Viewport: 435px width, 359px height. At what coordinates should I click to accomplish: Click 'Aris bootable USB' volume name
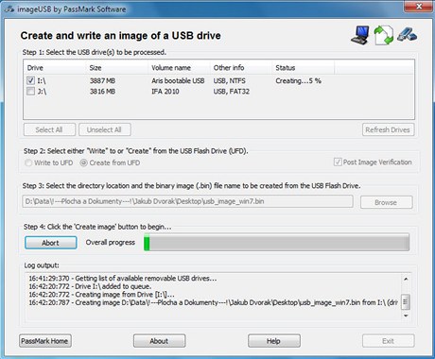[x=178, y=81]
